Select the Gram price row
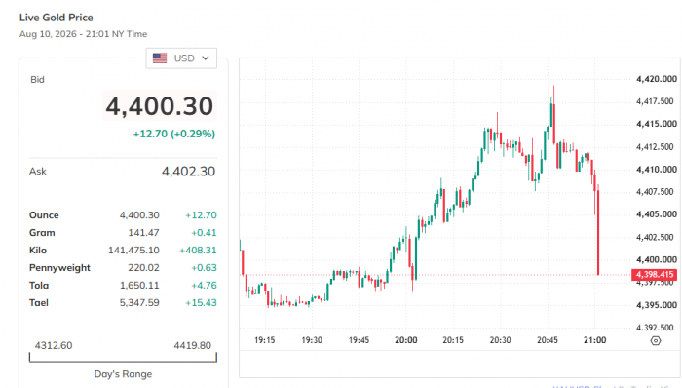The image size is (682, 388). pyautogui.click(x=123, y=233)
